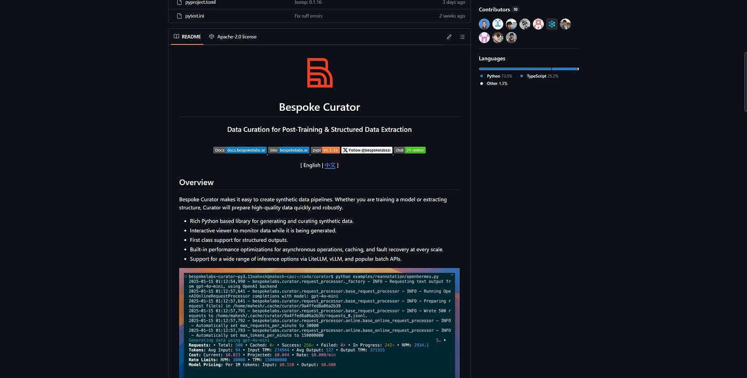
Task: Click the 'First class support for structured outputs.' bullet
Action: (239, 240)
